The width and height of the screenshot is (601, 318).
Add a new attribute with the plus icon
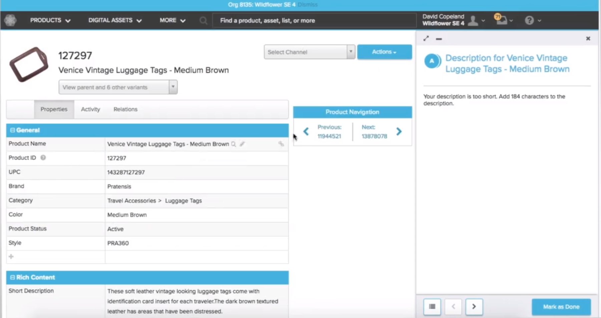click(11, 257)
